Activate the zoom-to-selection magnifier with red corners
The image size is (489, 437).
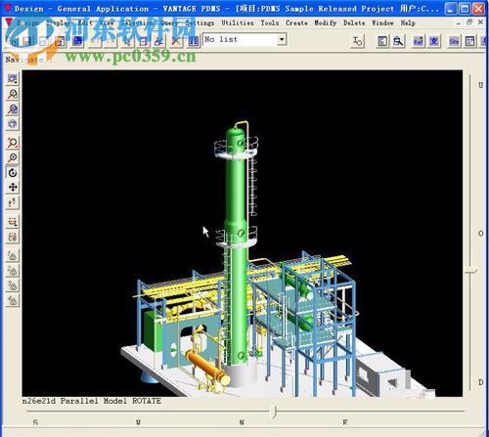13,143
